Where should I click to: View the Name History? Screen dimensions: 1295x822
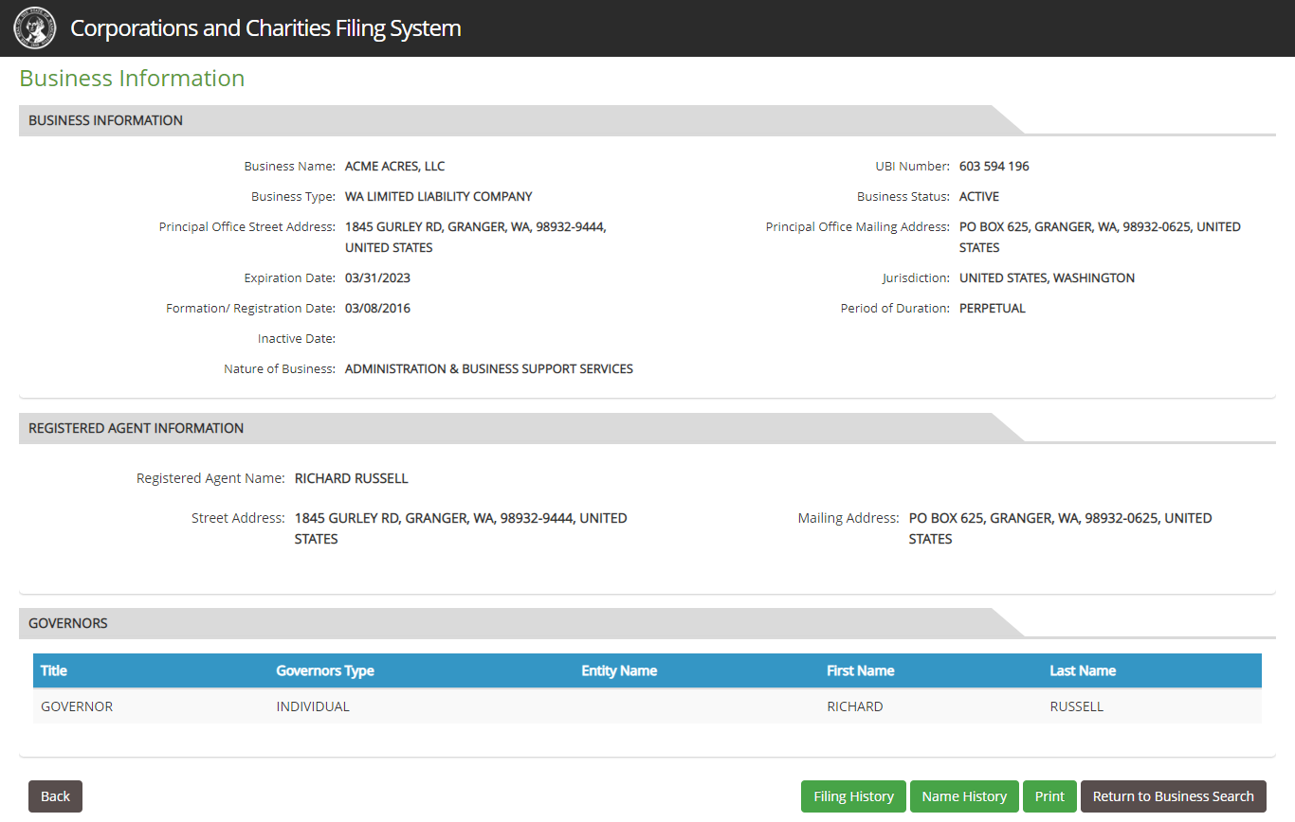click(964, 796)
